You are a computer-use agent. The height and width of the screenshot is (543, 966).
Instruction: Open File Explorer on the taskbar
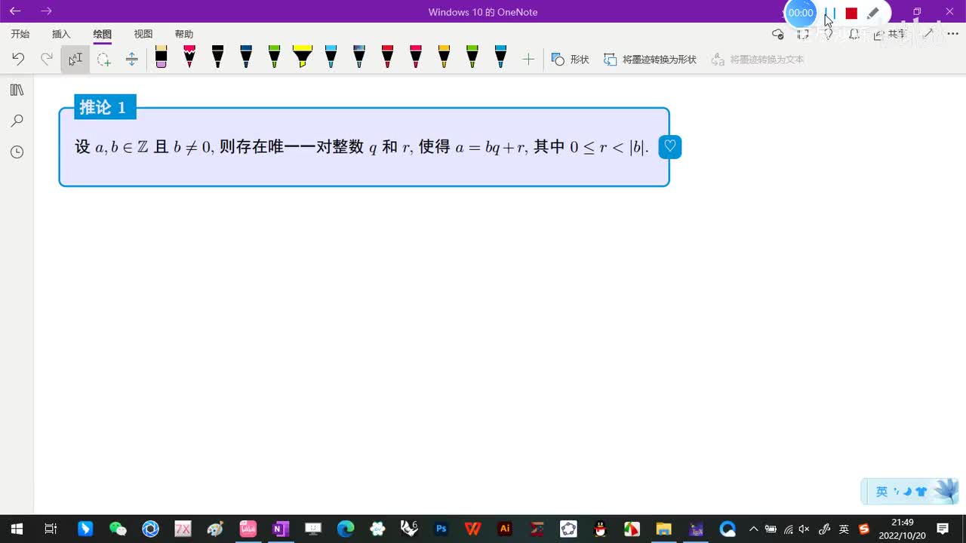pyautogui.click(x=663, y=529)
